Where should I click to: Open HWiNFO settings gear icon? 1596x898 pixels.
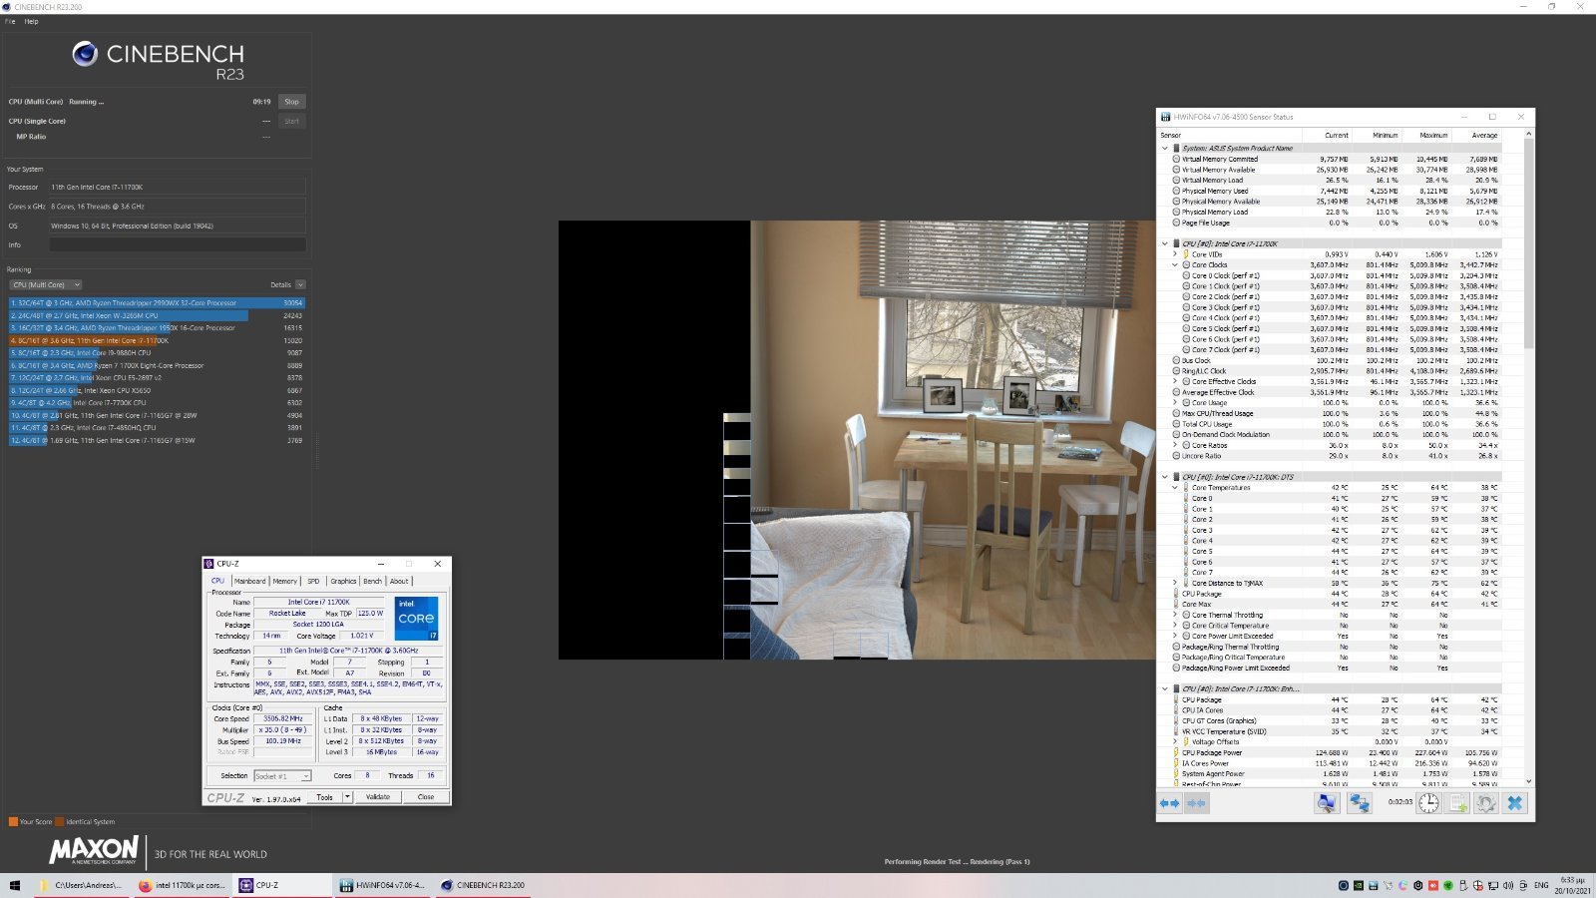1486,803
